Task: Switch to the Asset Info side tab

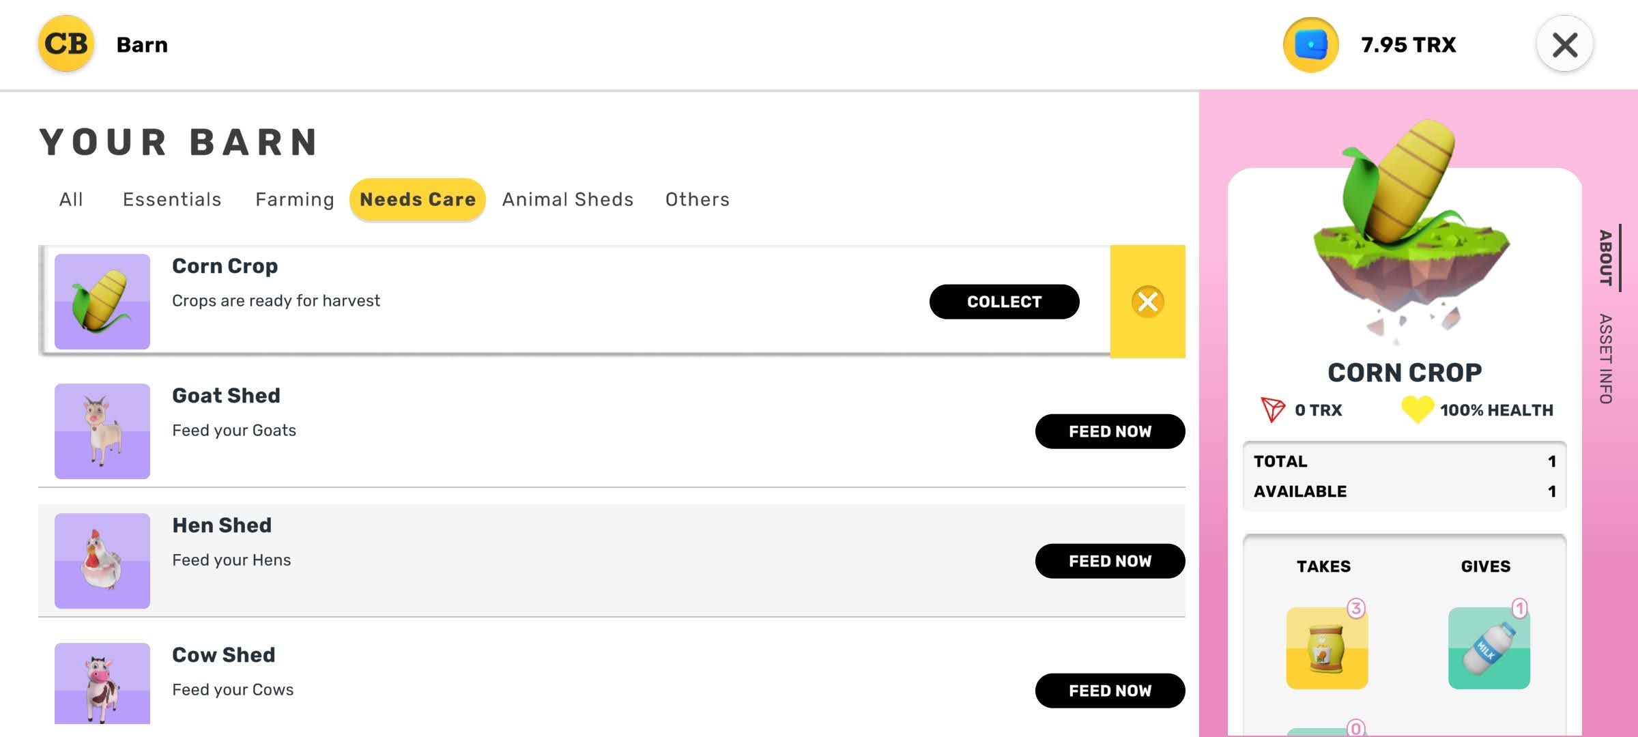Action: (x=1605, y=359)
